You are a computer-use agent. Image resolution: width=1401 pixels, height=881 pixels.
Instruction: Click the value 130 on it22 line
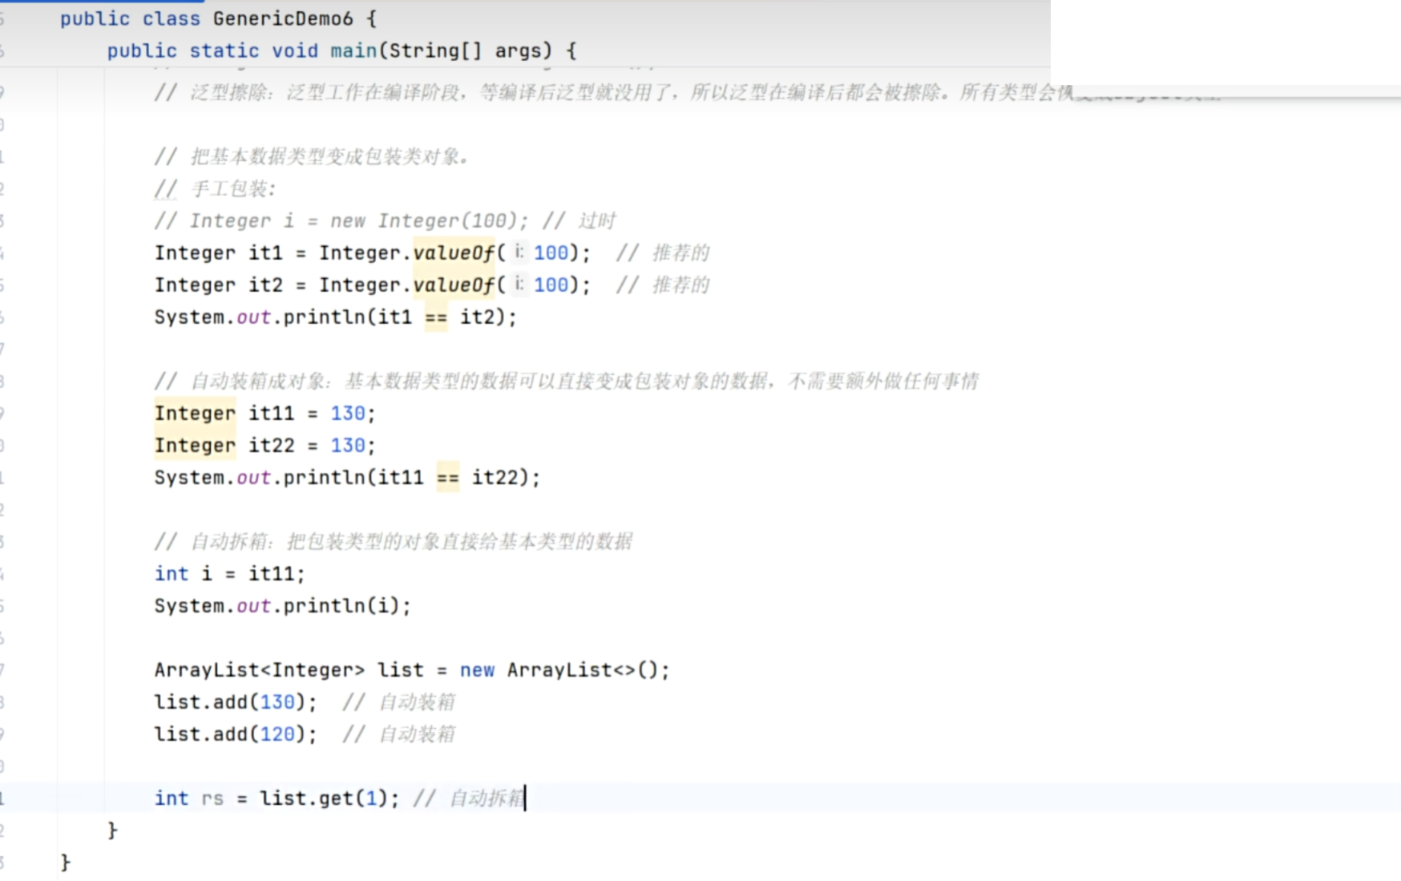point(348,446)
